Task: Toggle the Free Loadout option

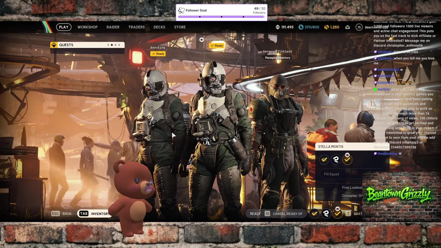Action: (352, 187)
